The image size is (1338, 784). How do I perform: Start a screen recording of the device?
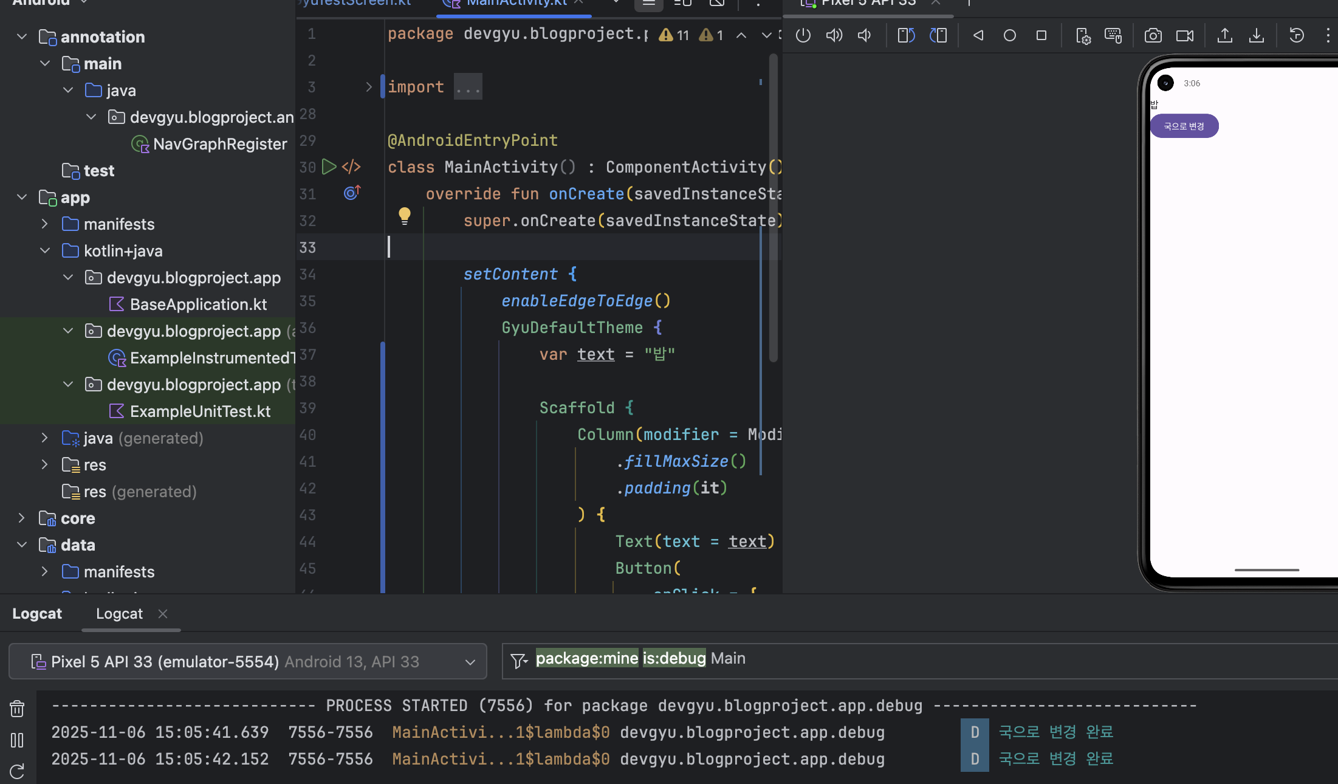[x=1184, y=35]
